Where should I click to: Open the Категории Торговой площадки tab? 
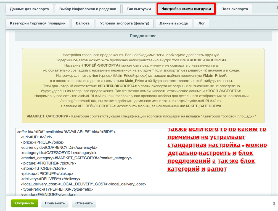point(37,23)
